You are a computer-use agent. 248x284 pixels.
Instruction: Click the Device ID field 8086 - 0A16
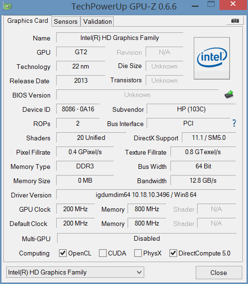[78, 109]
